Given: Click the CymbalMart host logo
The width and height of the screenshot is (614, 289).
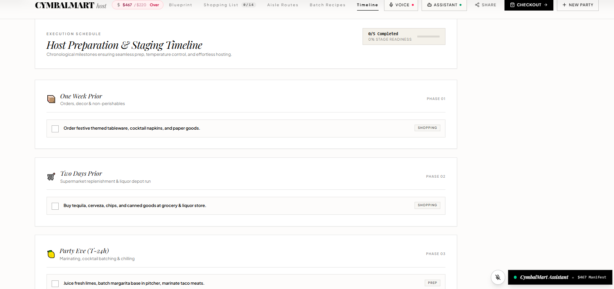Looking at the screenshot, I should (x=70, y=5).
